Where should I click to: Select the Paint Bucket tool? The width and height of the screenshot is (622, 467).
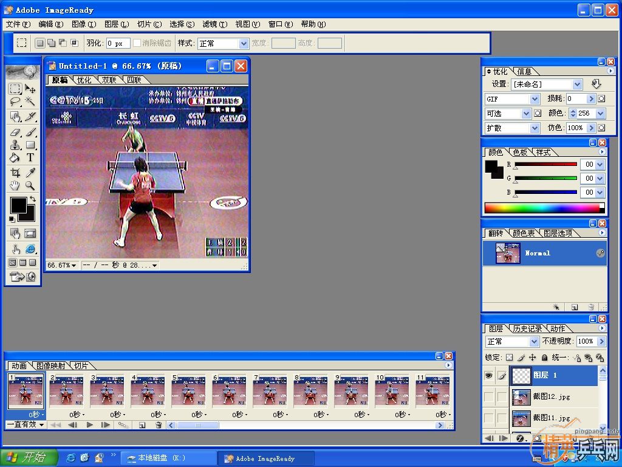15,157
